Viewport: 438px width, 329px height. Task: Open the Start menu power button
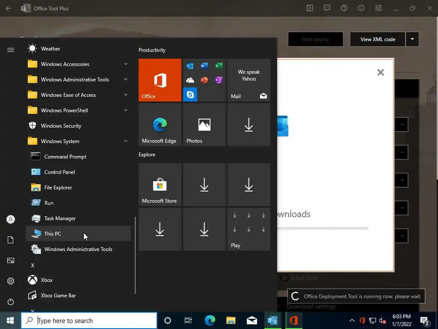11,302
